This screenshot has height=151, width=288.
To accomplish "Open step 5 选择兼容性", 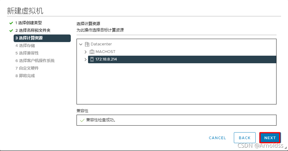I will coord(27,53).
